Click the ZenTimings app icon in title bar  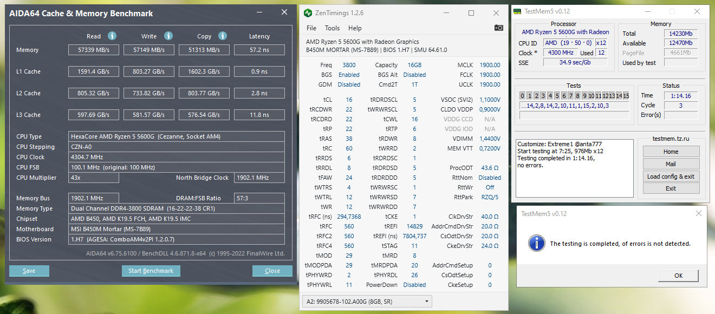click(x=308, y=12)
